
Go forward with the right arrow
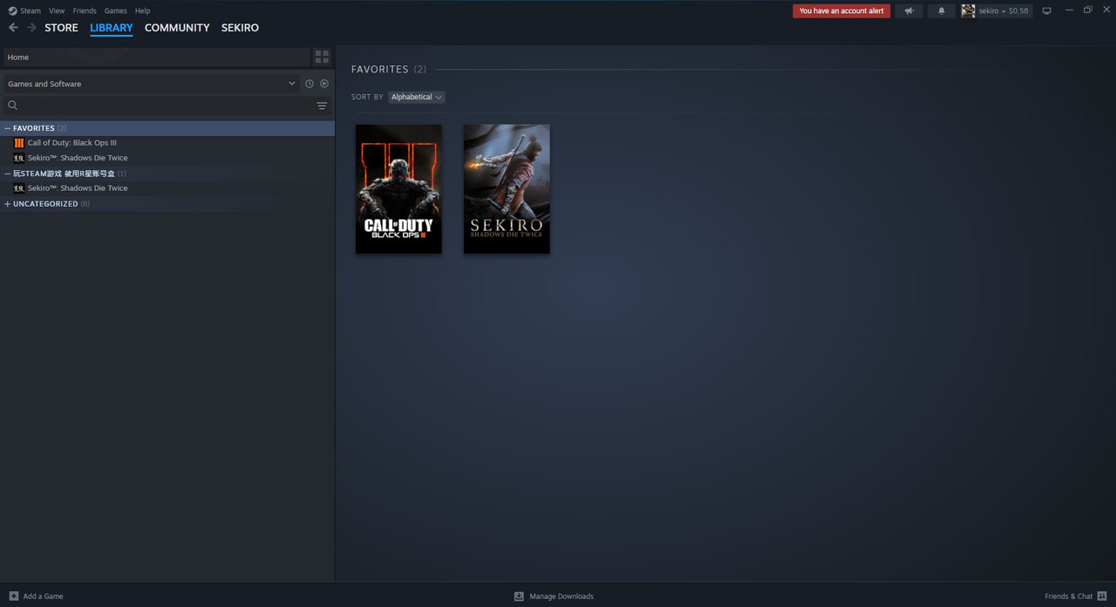click(31, 28)
